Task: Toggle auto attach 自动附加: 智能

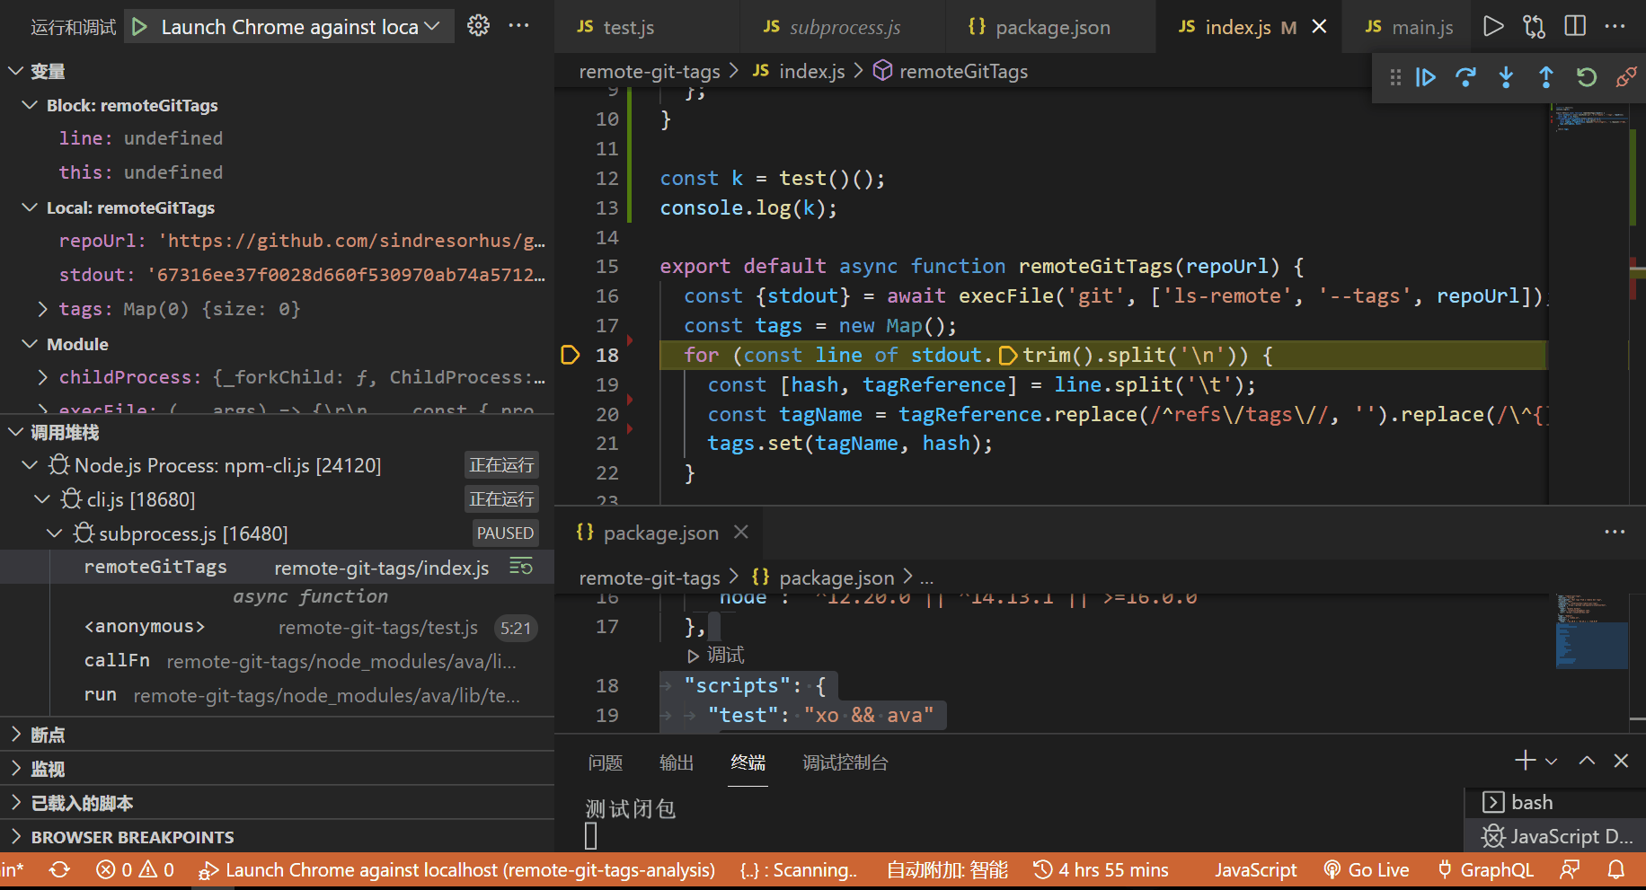Action: [947, 870]
